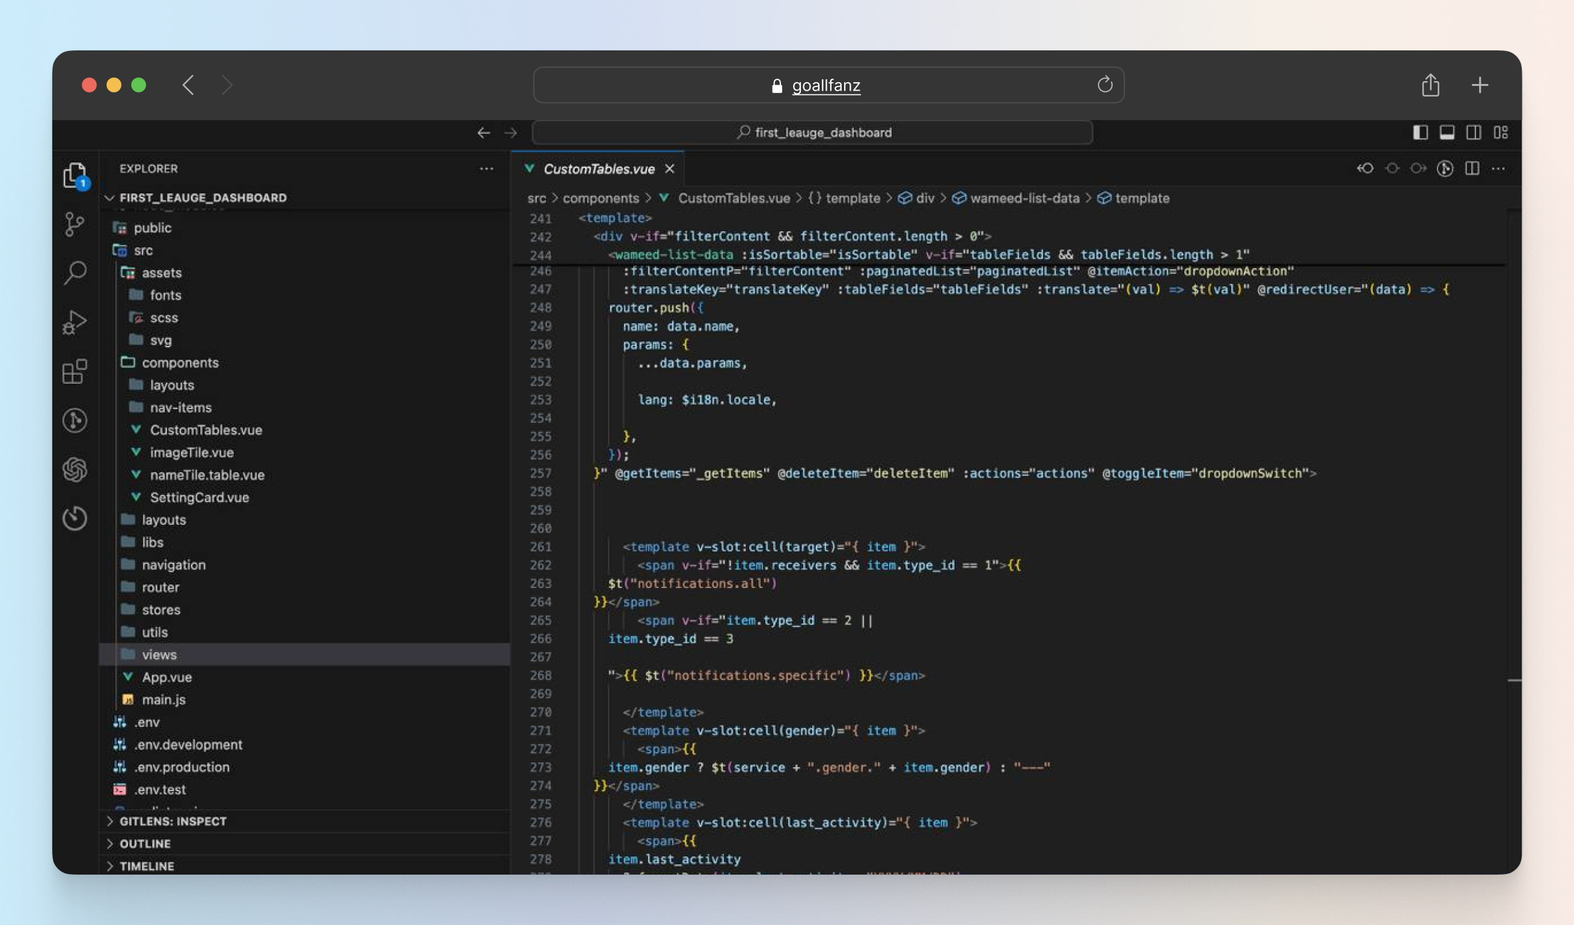The width and height of the screenshot is (1574, 925).
Task: Open the Explorer view in activity bar
Action: click(x=76, y=175)
